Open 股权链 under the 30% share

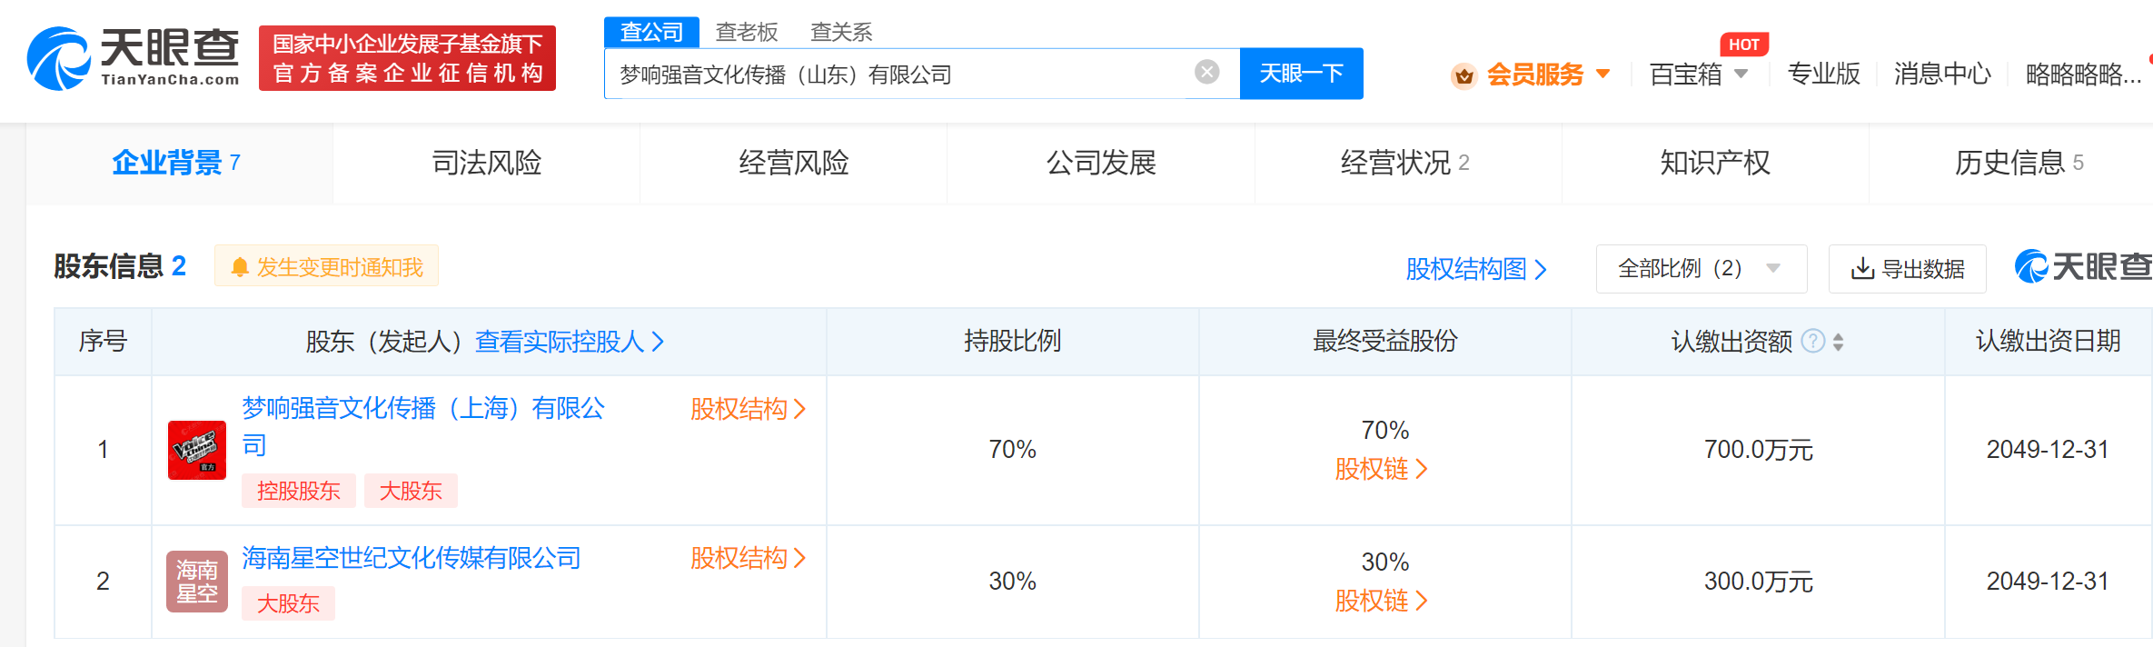(x=1382, y=601)
